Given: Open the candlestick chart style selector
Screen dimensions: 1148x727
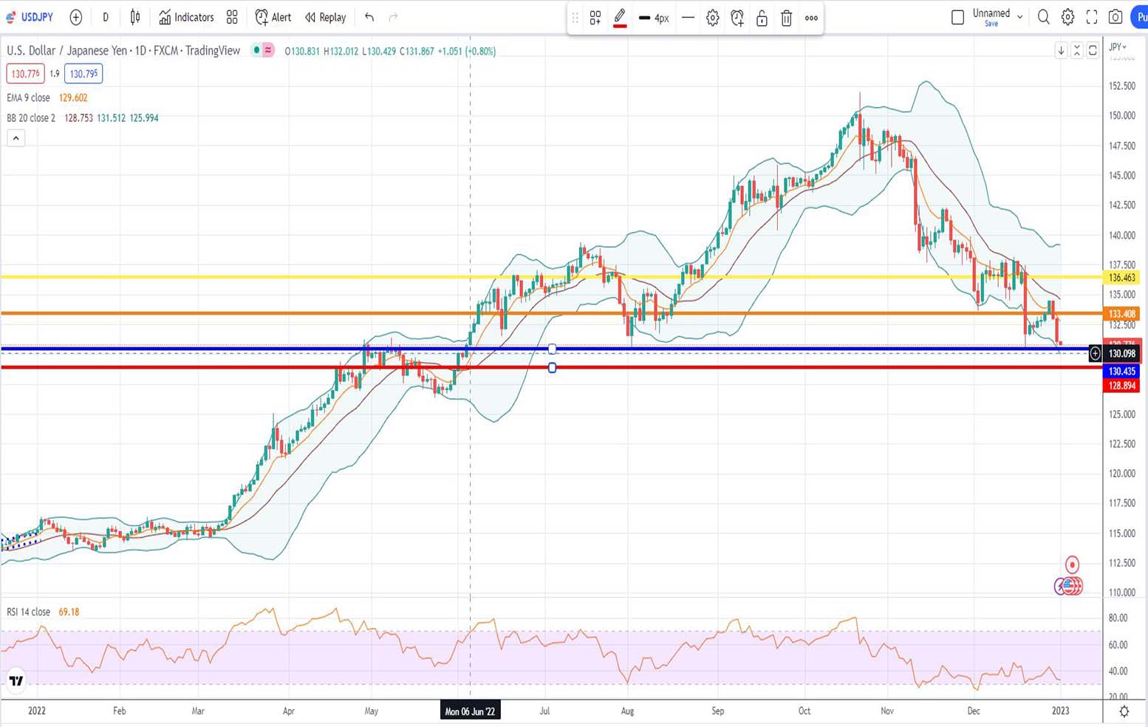Looking at the screenshot, I should point(135,17).
